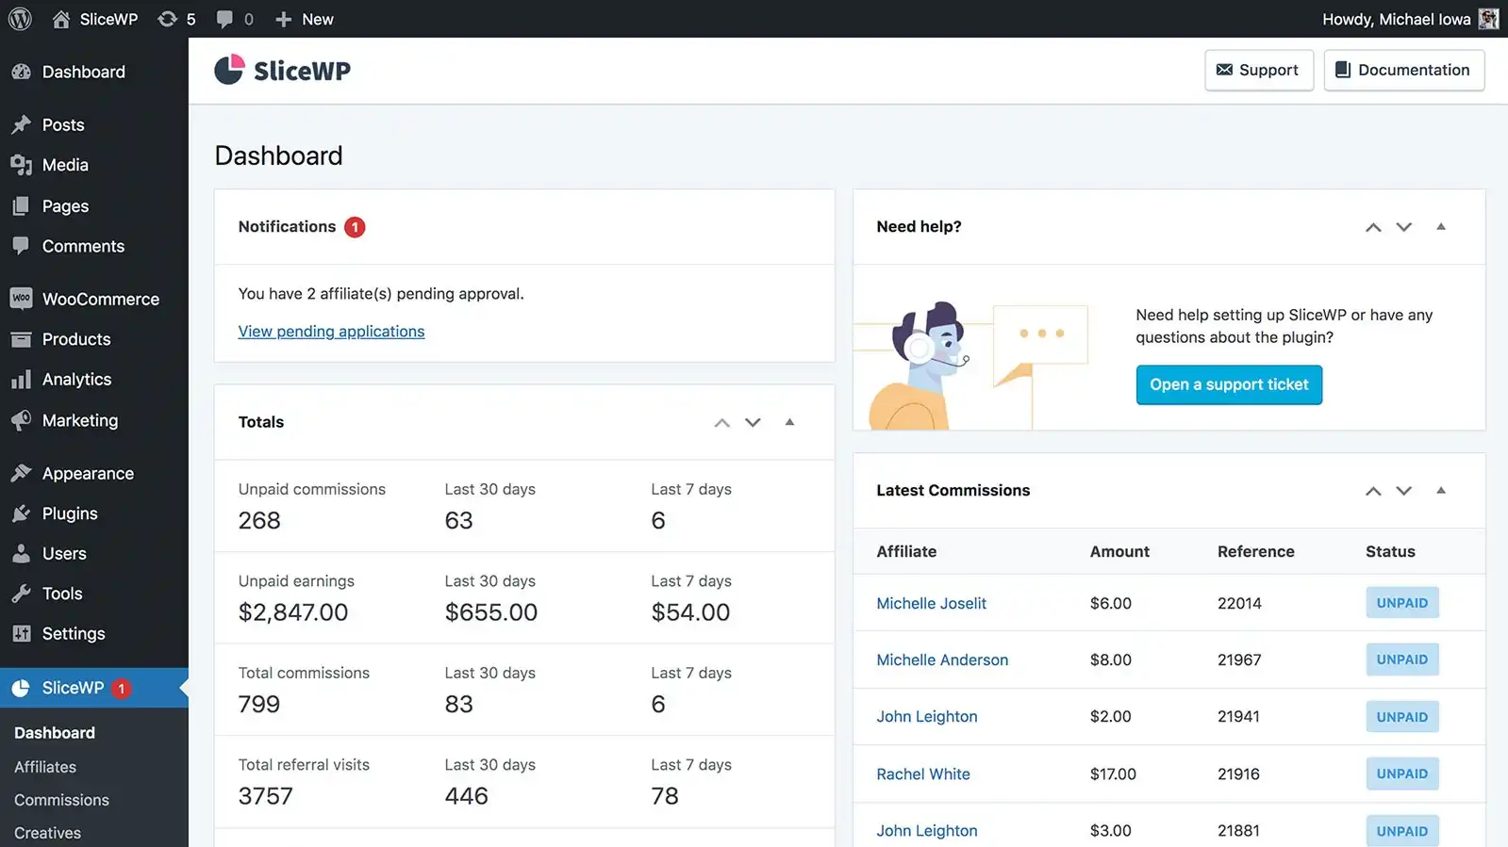Collapse the Latest Commissions panel

1441,490
